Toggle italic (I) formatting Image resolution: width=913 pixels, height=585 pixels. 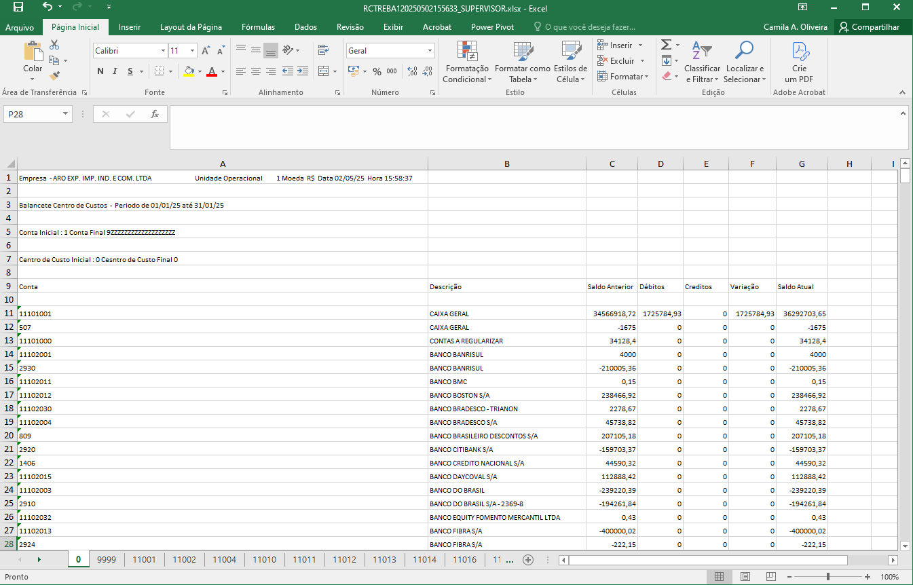[115, 71]
